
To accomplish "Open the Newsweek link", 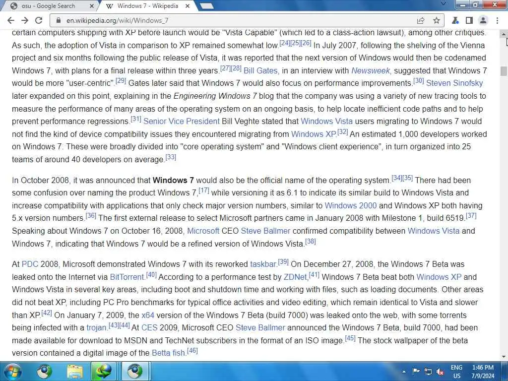I will (371, 70).
